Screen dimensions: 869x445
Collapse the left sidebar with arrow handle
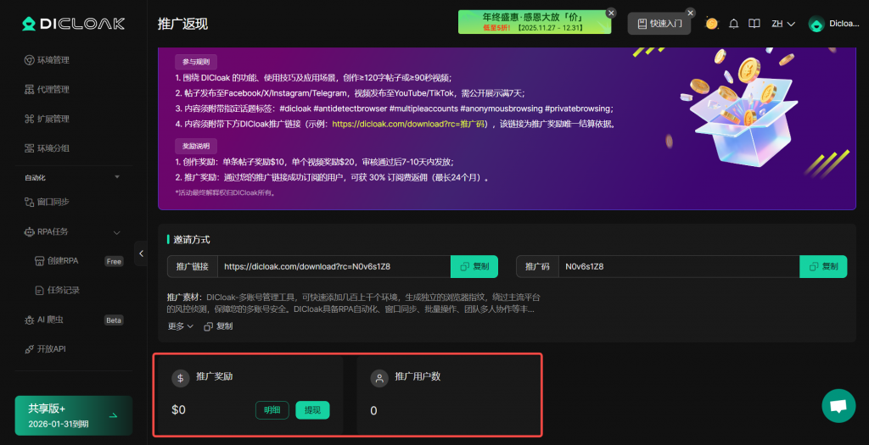click(x=141, y=253)
